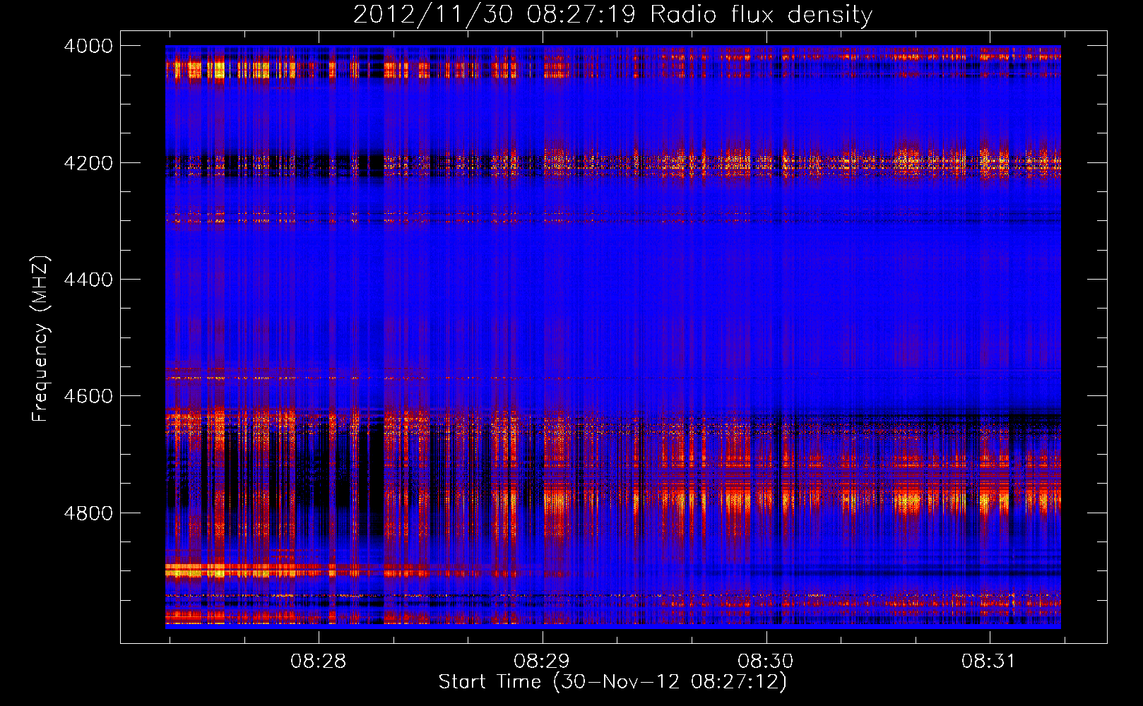Click the 'Start Time (30-Nov-12 08:27:12)' label
The image size is (1143, 706).
click(x=612, y=682)
